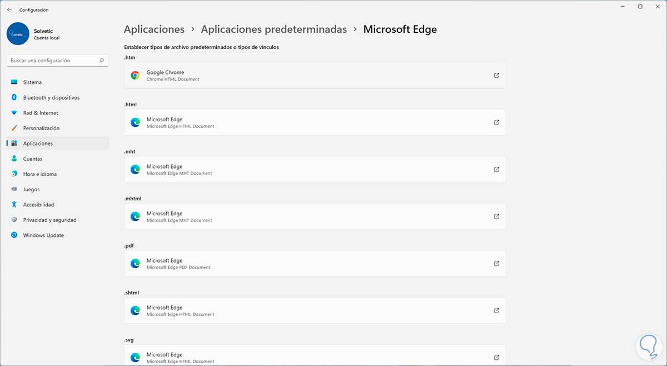Screen dimensions: 667x366
Task: Click the Buscar una configuración search field
Action: click(53, 60)
